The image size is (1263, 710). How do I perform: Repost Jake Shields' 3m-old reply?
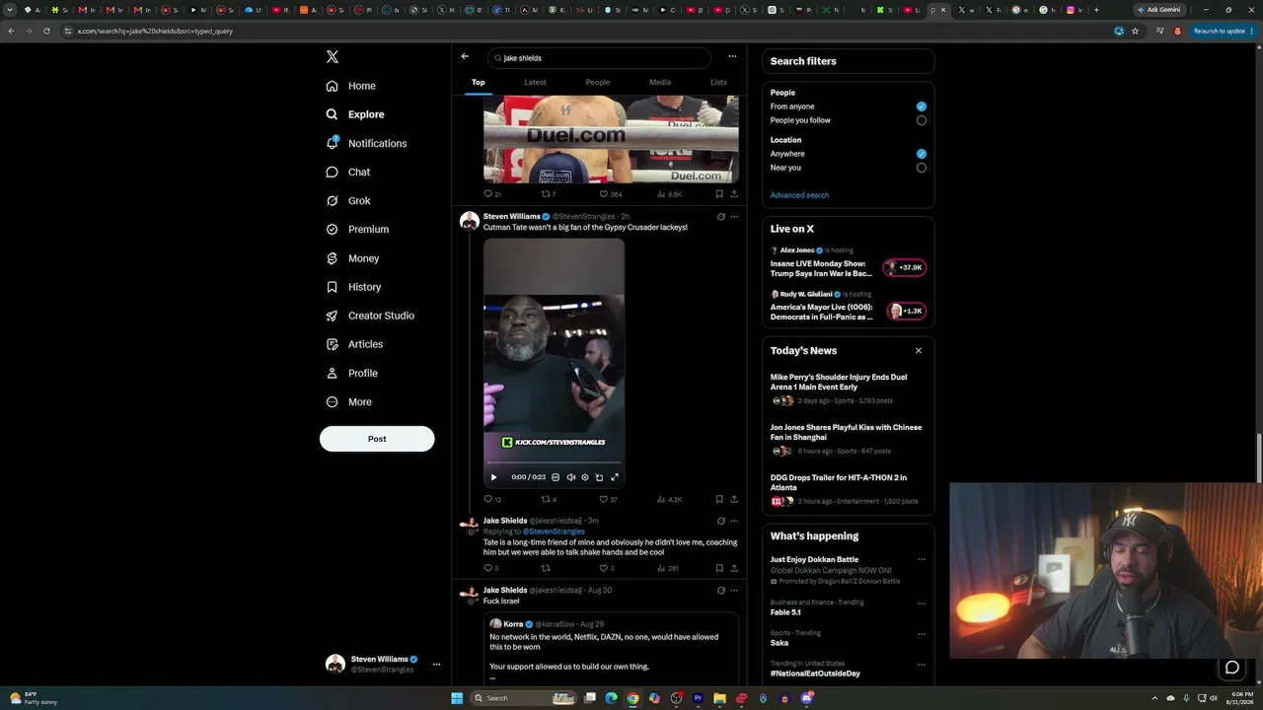(x=546, y=568)
